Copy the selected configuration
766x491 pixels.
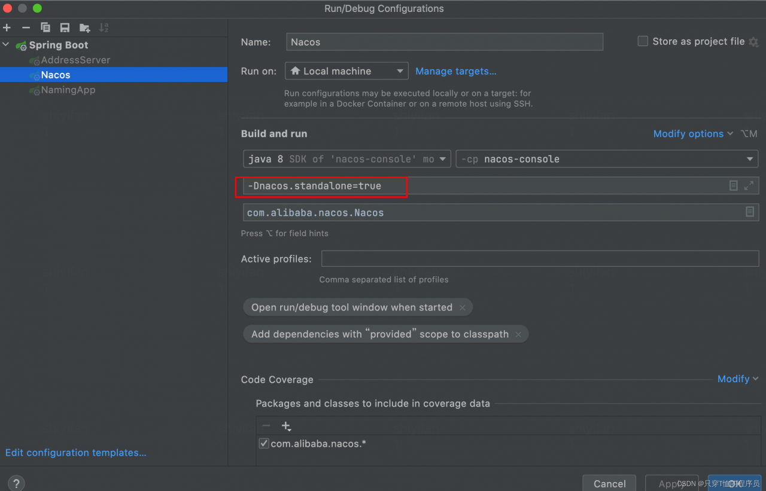pos(45,28)
